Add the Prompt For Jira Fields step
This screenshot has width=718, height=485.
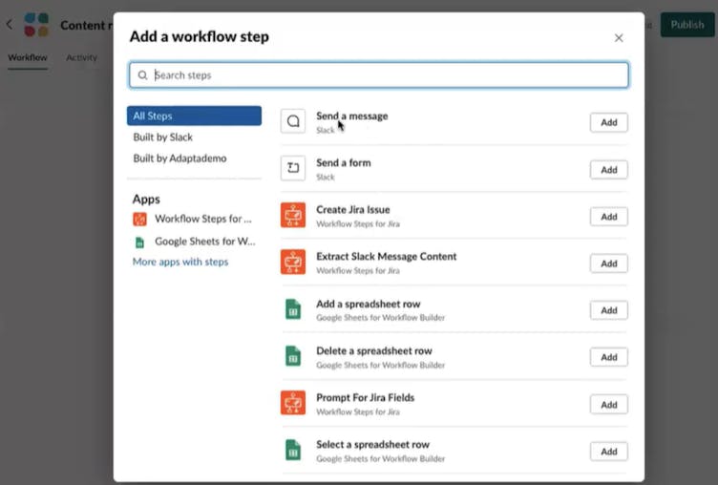coord(608,405)
